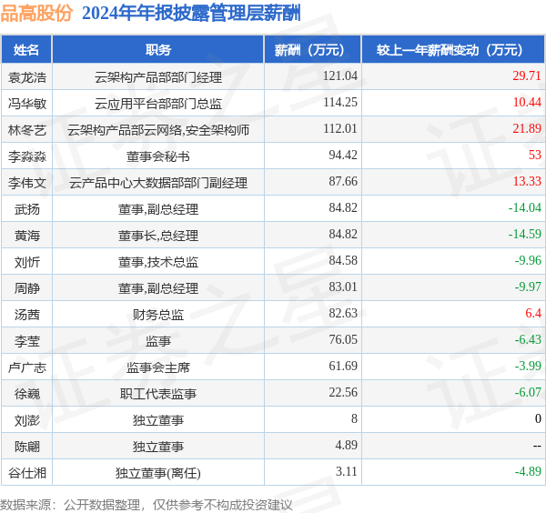Select the cell 董事,技术总监
Image resolution: width=546 pixels, height=513 pixels.
[x=158, y=263]
